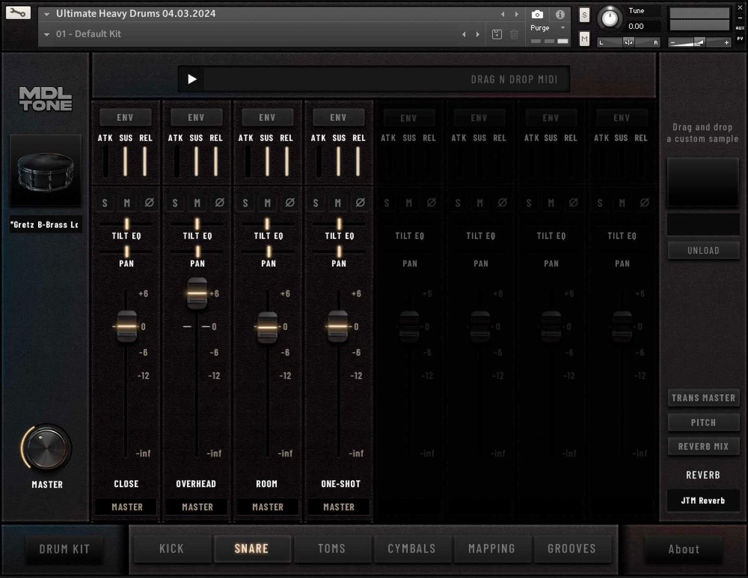Click the MASTER volume knob

pyautogui.click(x=47, y=449)
